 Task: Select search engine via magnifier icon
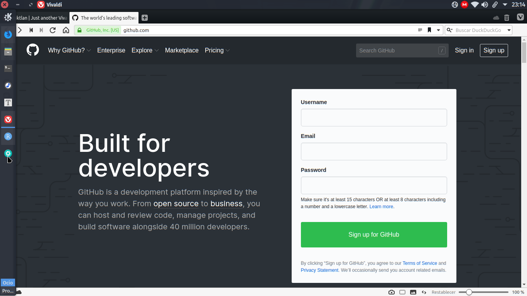(449, 30)
